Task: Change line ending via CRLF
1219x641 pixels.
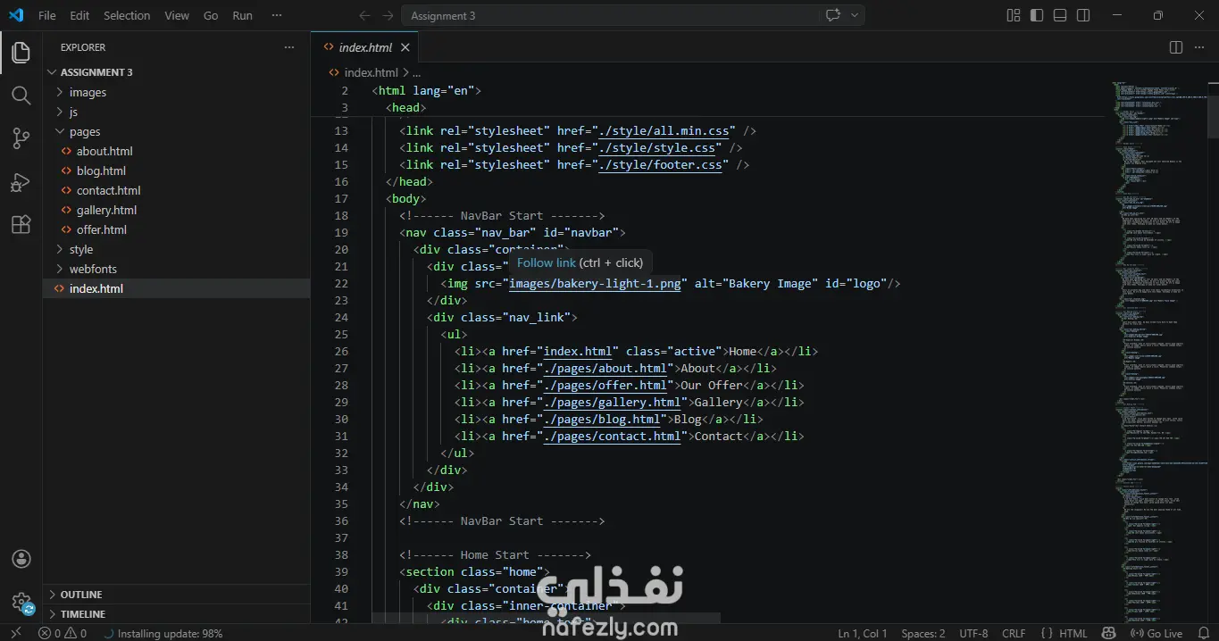Action: click(1014, 633)
